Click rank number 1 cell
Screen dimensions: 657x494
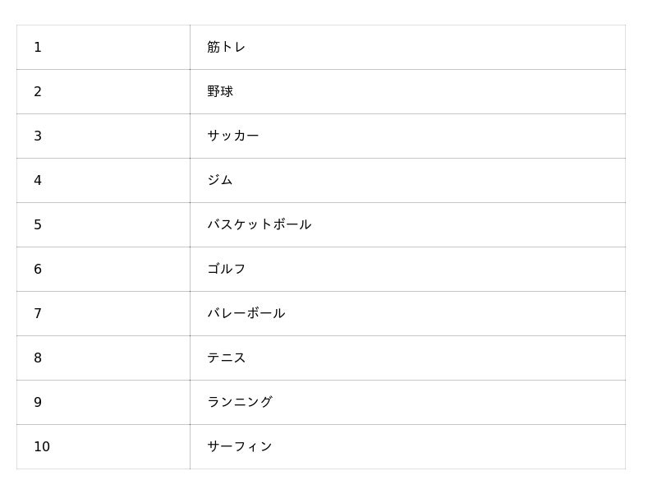(38, 48)
